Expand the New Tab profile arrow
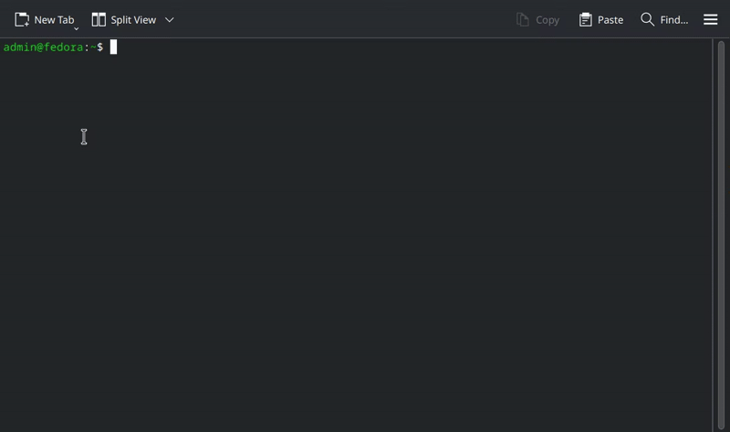Screen dimensions: 730x432 (x=77, y=29)
